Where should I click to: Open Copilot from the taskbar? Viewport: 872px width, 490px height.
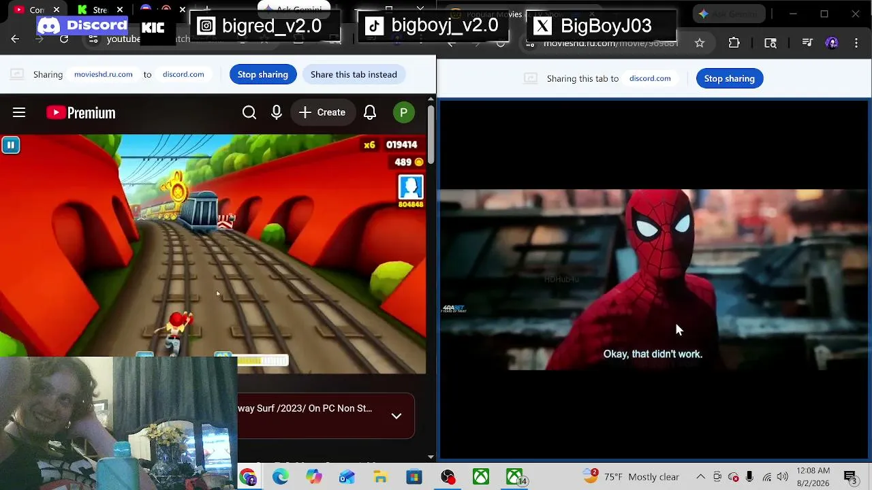tap(314, 476)
